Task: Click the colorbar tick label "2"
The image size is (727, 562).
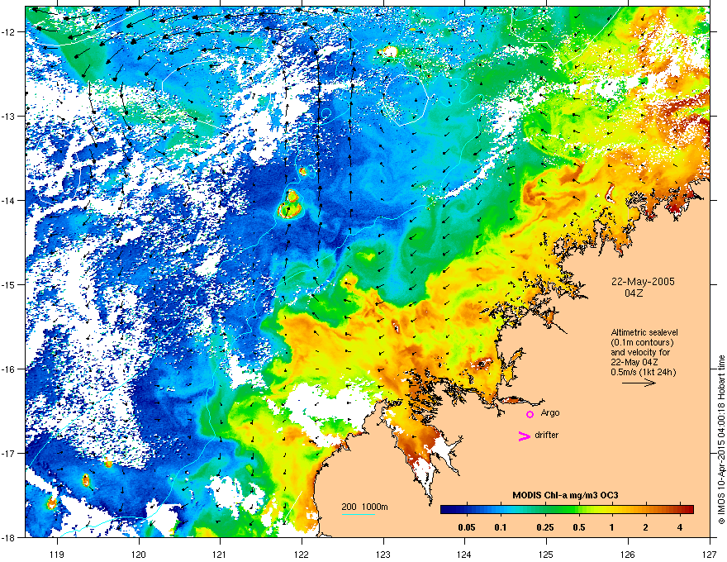Action: coord(646,527)
